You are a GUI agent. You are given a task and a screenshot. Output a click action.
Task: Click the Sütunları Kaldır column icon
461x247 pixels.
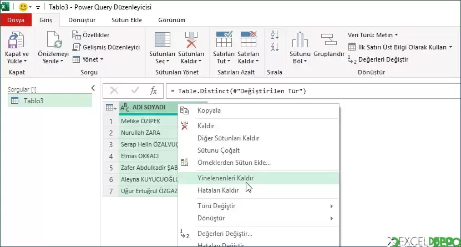[x=191, y=40]
